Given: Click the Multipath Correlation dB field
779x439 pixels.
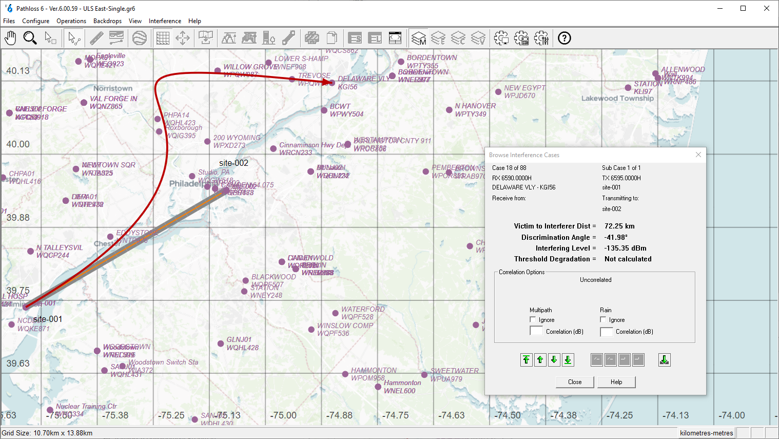Looking at the screenshot, I should click(536, 332).
